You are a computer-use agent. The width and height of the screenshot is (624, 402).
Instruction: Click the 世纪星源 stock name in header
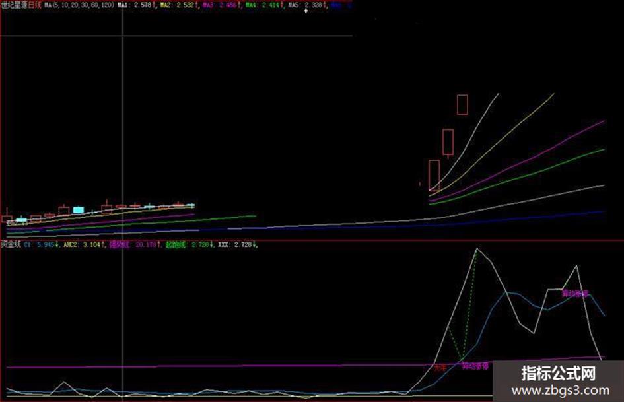tap(13, 5)
